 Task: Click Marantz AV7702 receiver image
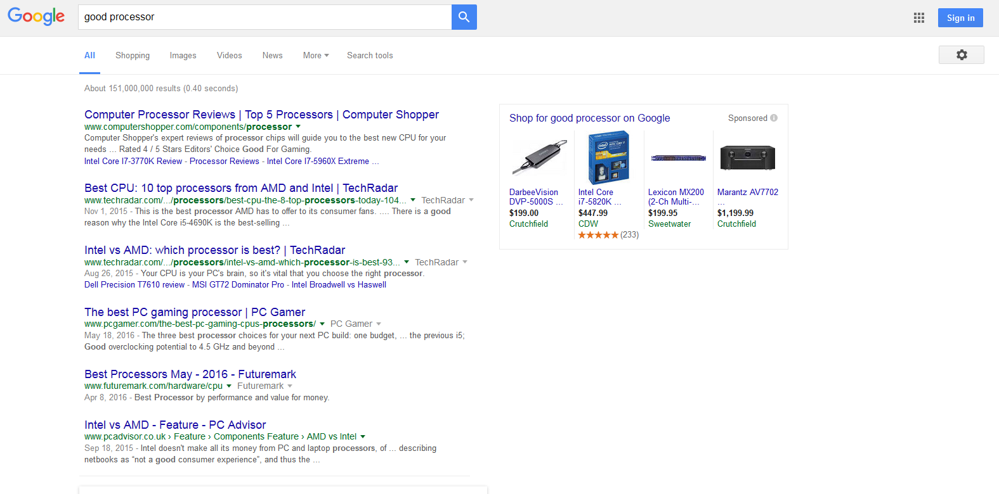(748, 158)
